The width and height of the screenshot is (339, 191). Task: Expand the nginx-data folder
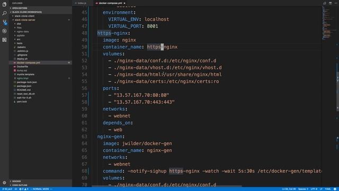[x=22, y=31]
